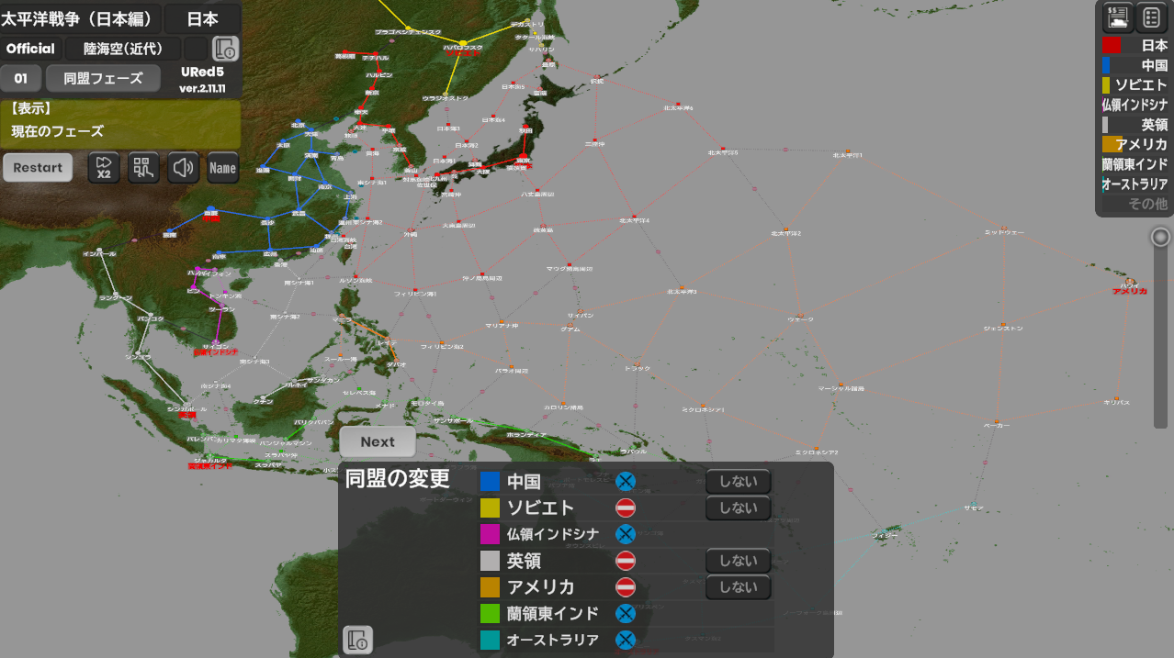Open the list icon at top right
This screenshot has height=658, width=1174.
[x=1151, y=17]
